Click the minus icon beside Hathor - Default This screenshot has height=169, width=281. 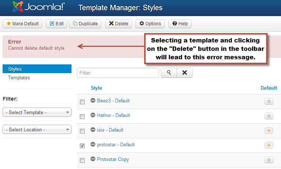93,115
